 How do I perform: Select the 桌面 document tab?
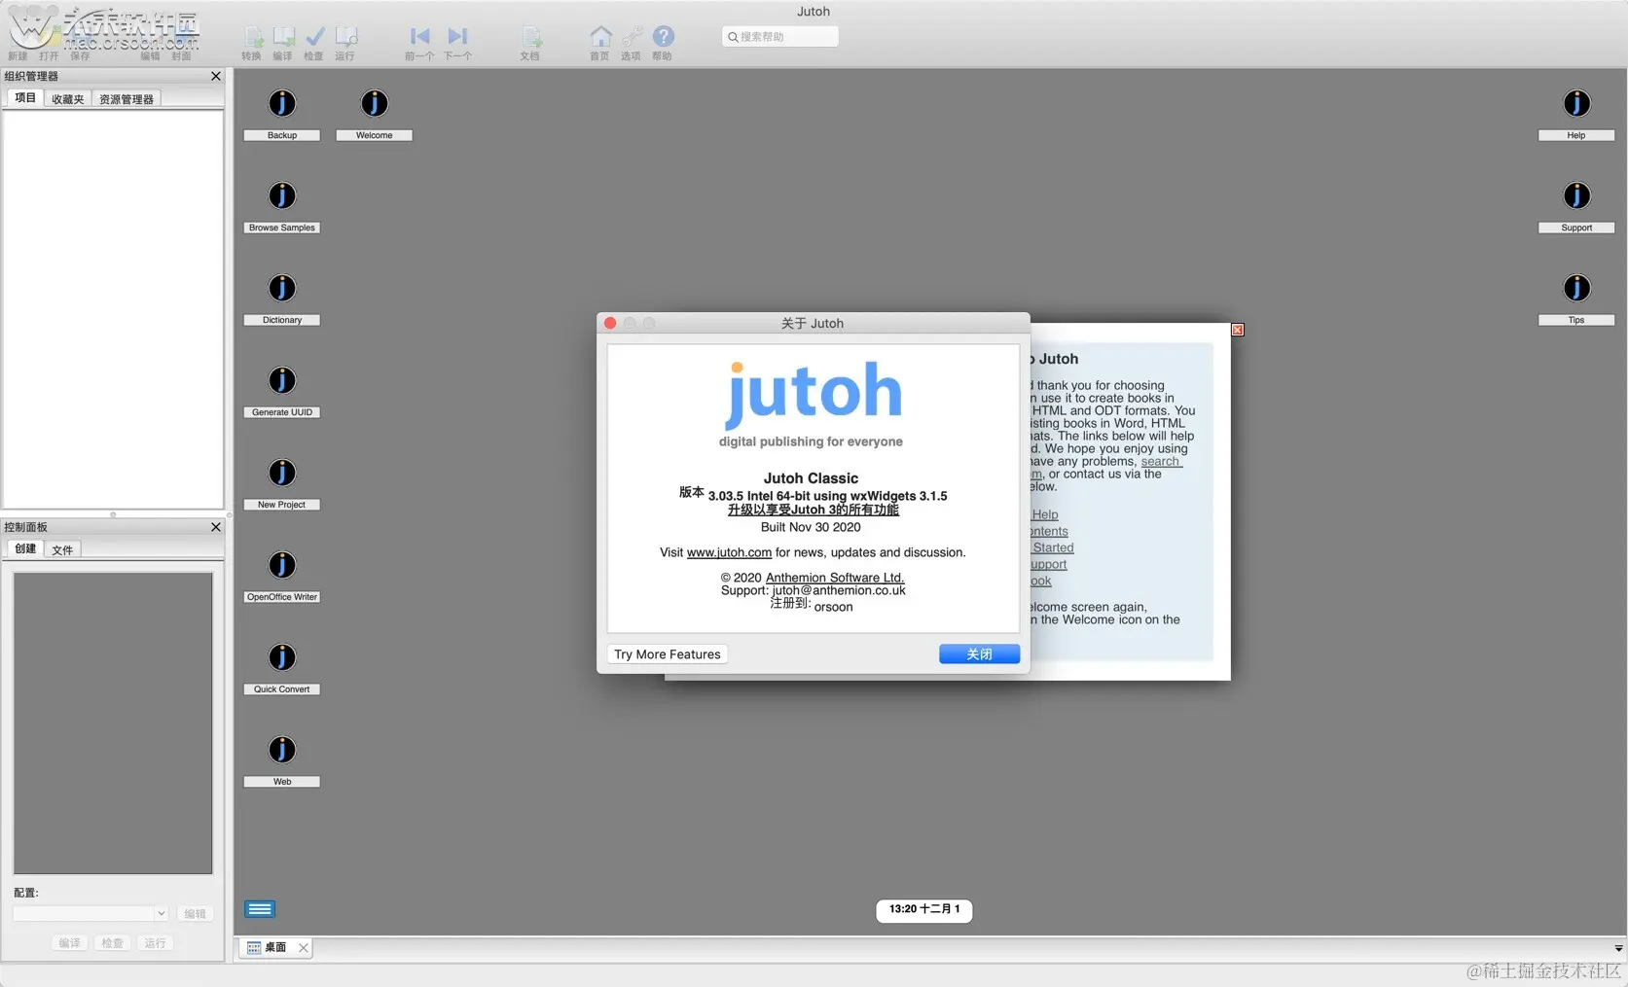coord(276,947)
